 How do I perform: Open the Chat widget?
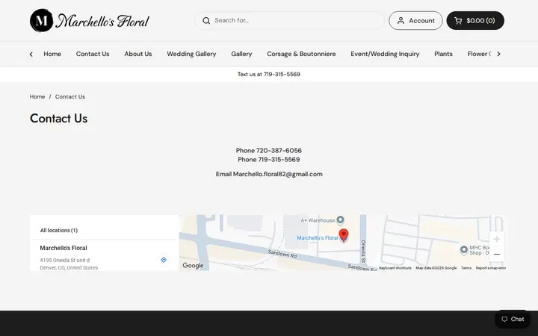[513, 320]
